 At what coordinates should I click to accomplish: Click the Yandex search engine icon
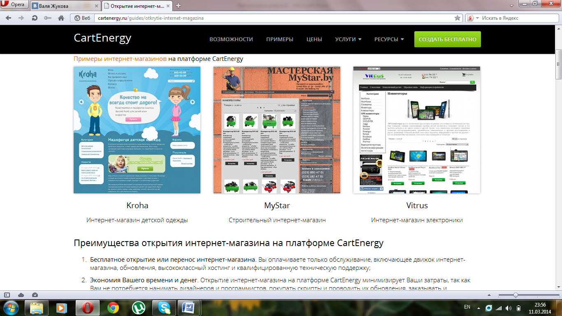pyautogui.click(x=470, y=18)
